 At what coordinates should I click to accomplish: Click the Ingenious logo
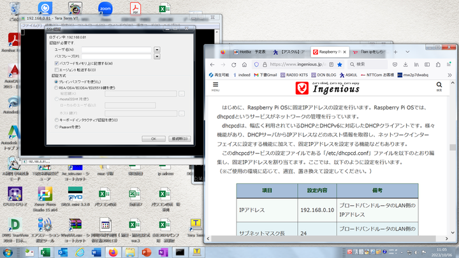click(328, 88)
